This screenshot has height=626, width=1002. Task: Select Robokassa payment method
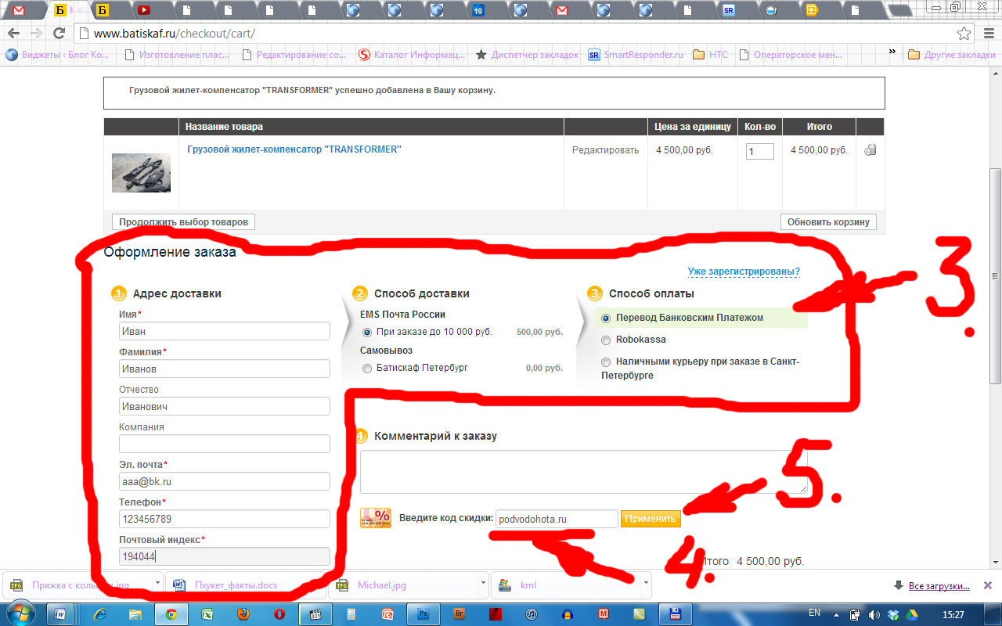pyautogui.click(x=606, y=340)
